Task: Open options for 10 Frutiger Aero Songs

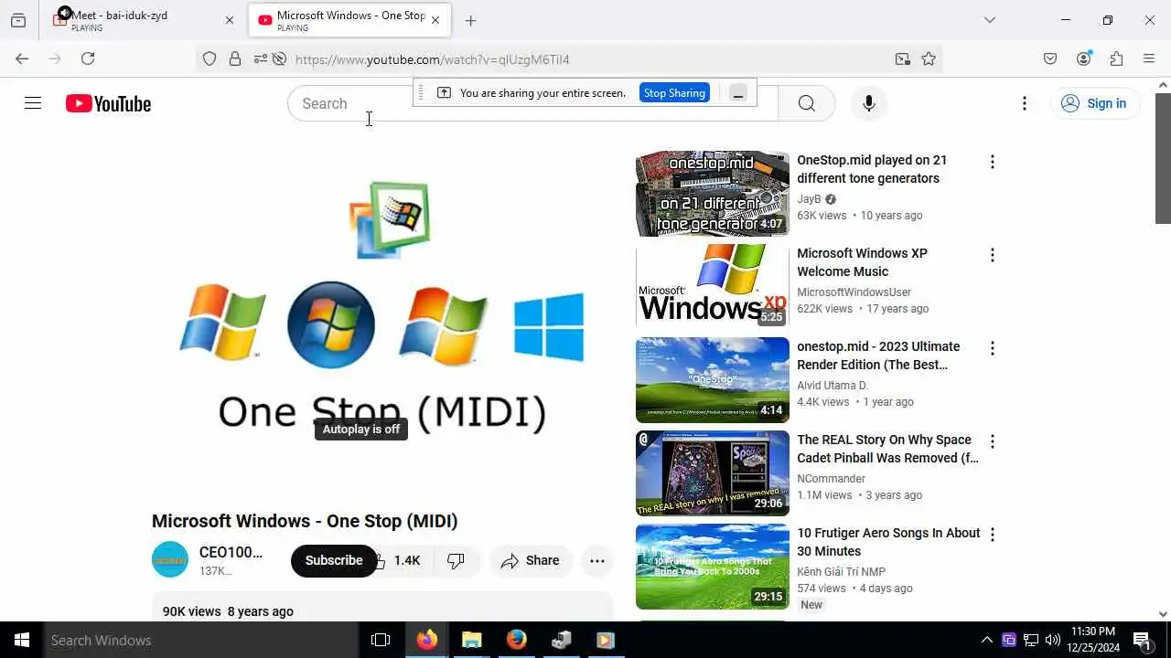Action: pos(992,535)
